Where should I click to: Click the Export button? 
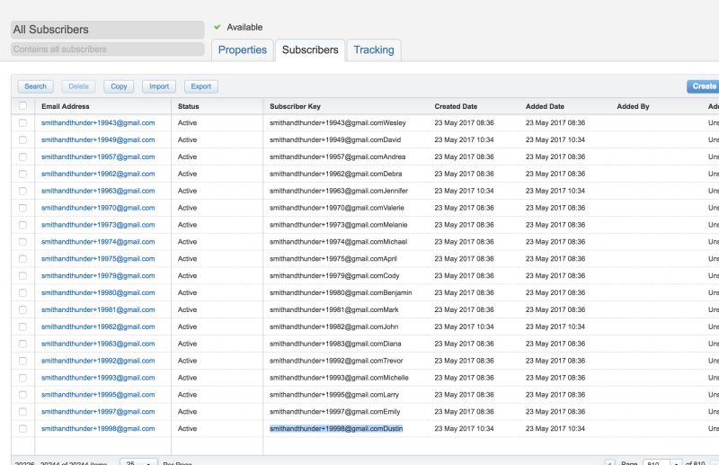coord(200,86)
